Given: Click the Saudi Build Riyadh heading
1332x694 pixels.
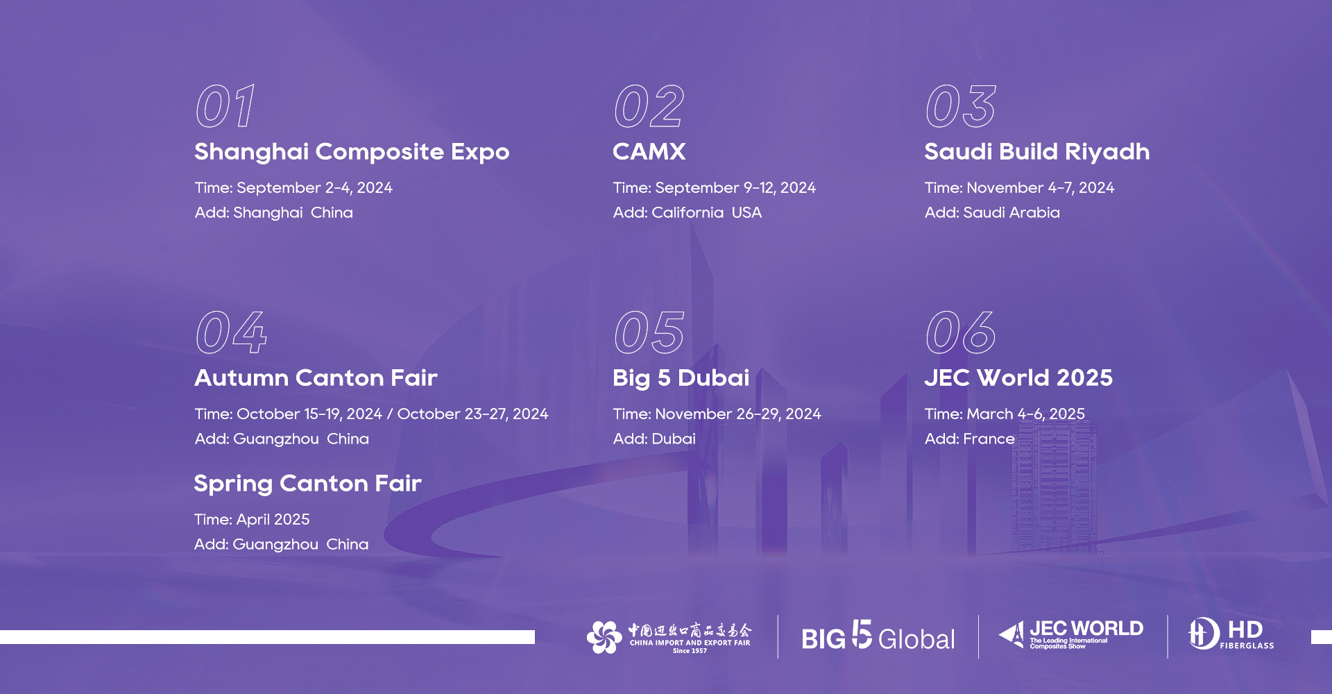Looking at the screenshot, I should (x=1037, y=153).
